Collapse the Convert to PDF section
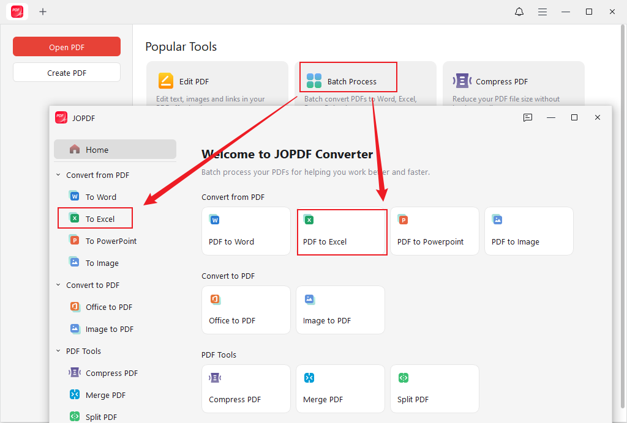Image resolution: width=627 pixels, height=423 pixels. point(58,285)
